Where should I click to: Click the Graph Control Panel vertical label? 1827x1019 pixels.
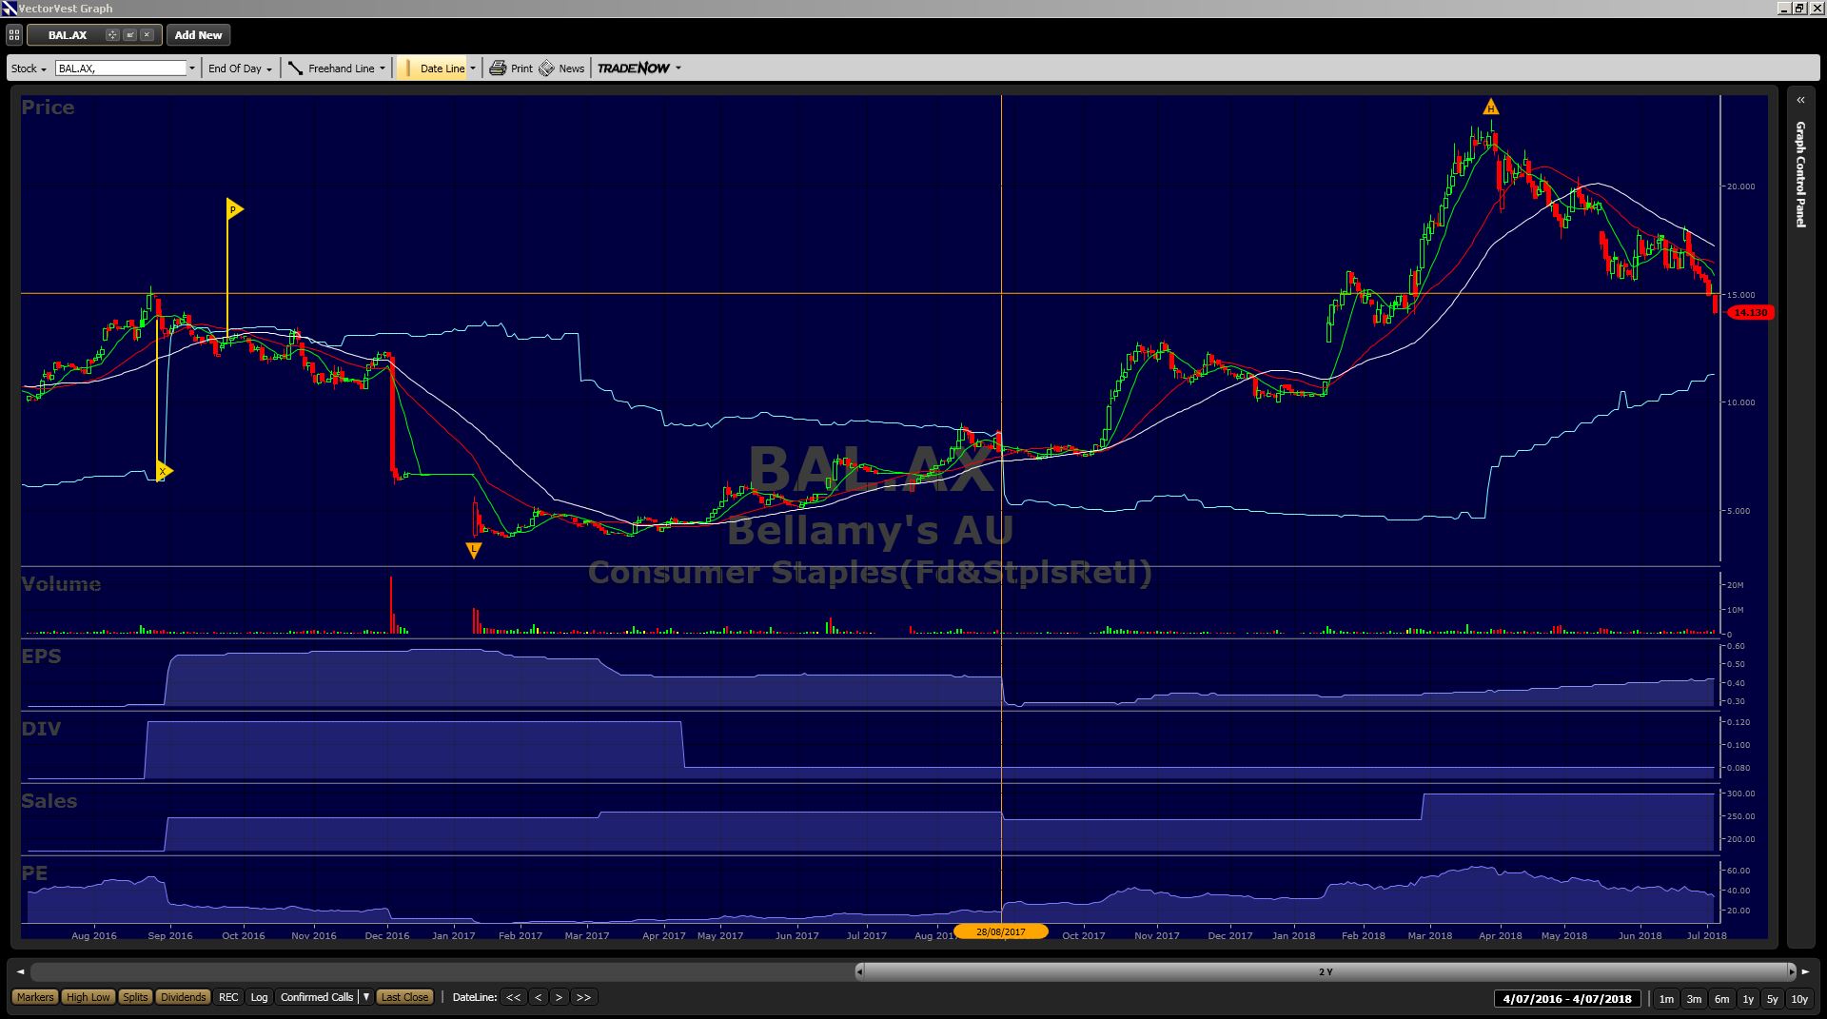(1800, 174)
